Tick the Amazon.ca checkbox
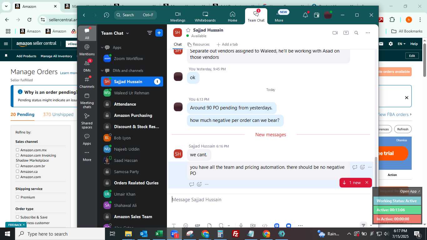The image size is (427, 240). (18, 172)
